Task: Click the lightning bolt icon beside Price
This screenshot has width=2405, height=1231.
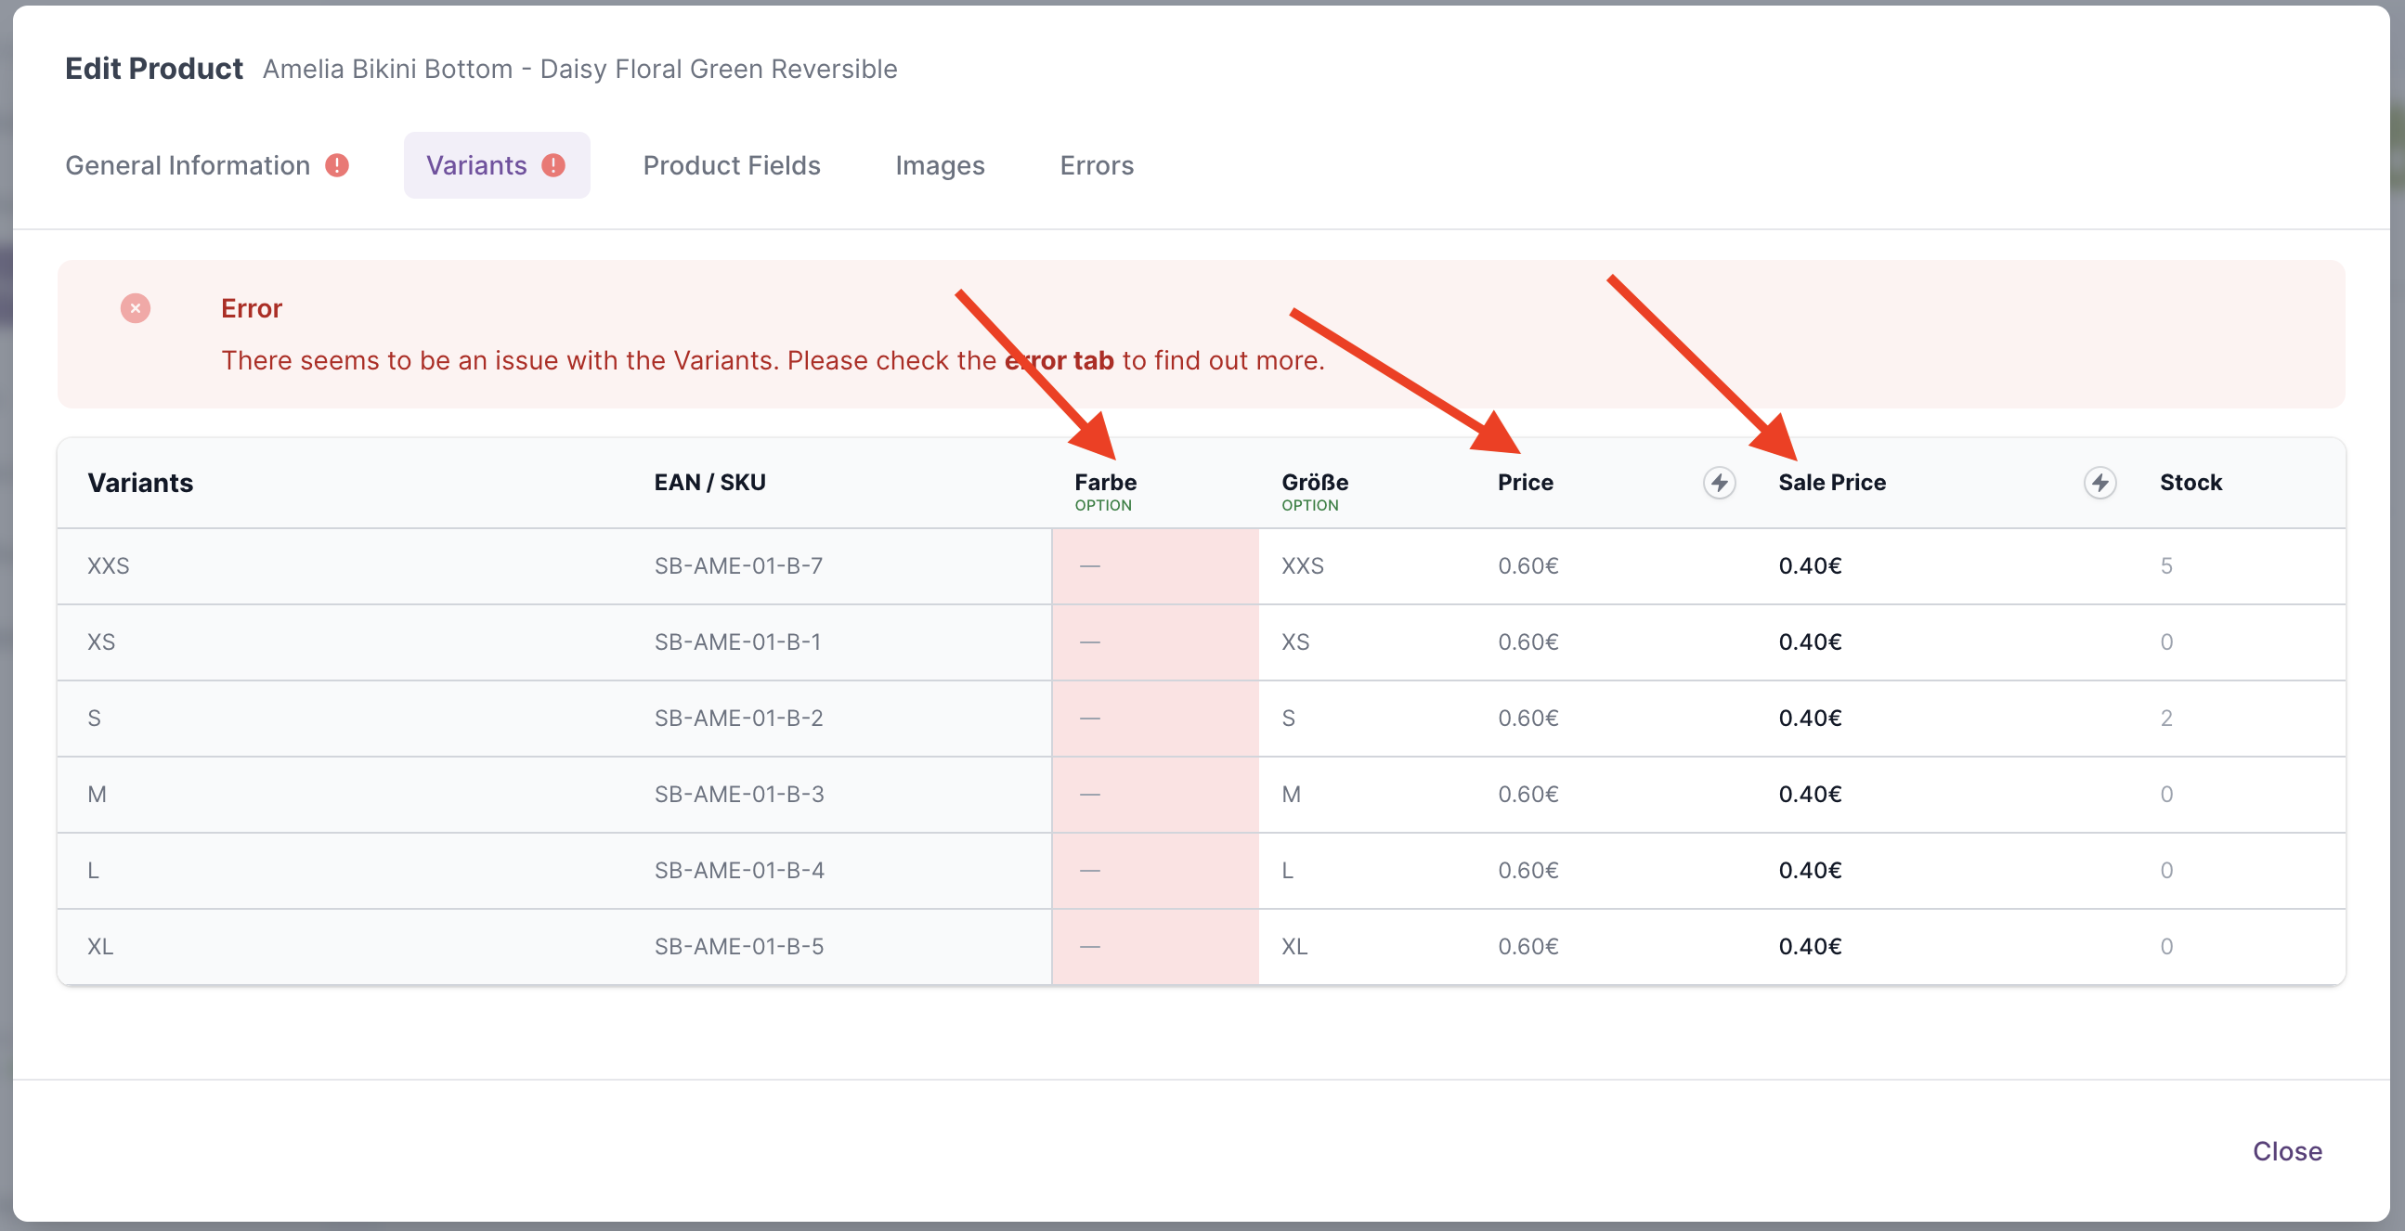Action: pyautogui.click(x=1719, y=483)
